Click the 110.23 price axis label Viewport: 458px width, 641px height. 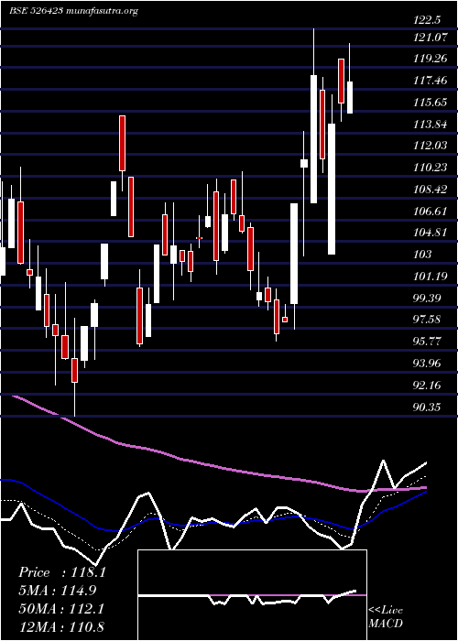[x=430, y=168]
